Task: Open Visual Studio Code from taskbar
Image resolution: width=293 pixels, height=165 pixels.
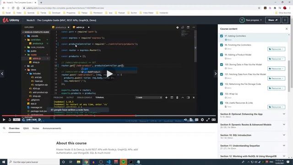Action: click(109, 162)
